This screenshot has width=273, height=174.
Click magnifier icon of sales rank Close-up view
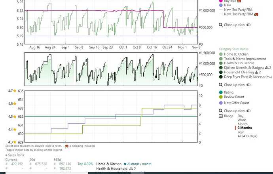click(221, 85)
